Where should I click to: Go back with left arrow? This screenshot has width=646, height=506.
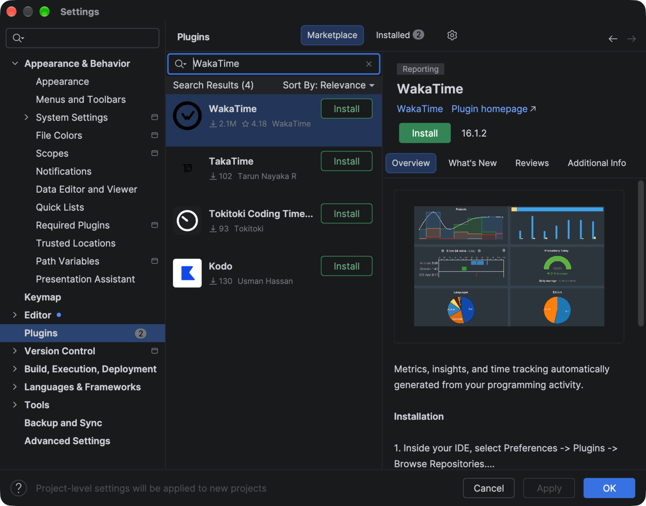click(613, 39)
